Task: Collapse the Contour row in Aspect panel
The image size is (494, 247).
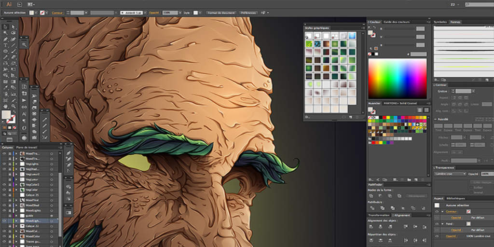Action: pos(442,211)
